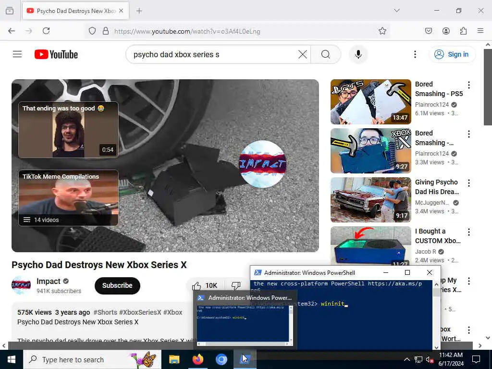Screen dimensions: 492x369
Task: Open the Windows Start menu
Action: pyautogui.click(x=12, y=359)
